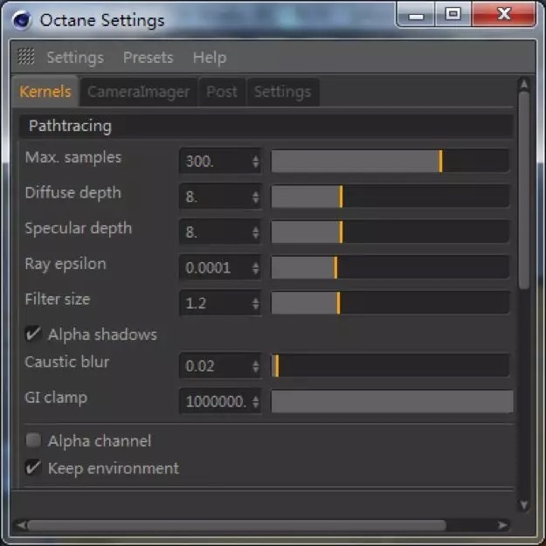
Task: Click the right arrow of horizontal scrollbar
Action: [x=502, y=525]
